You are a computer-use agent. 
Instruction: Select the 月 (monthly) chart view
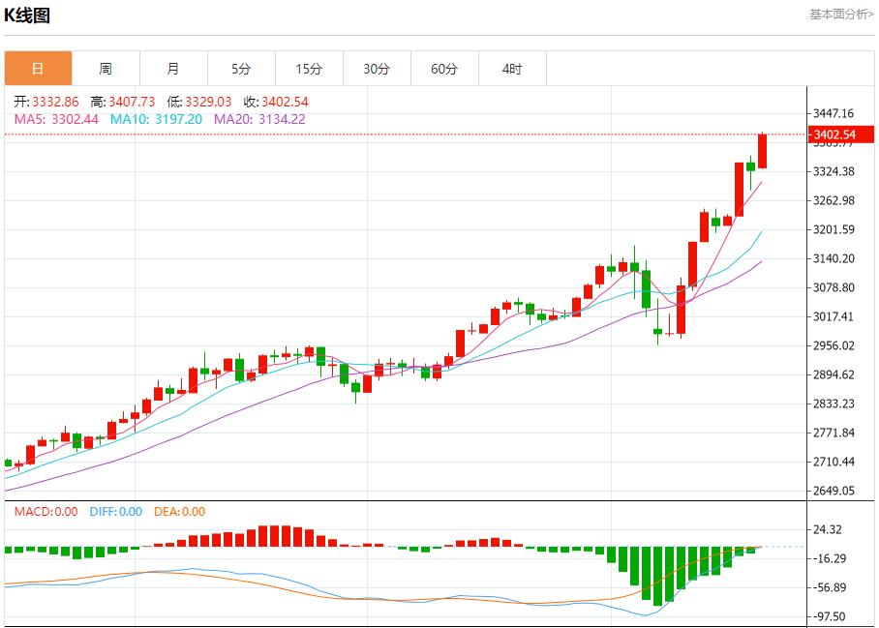point(173,68)
